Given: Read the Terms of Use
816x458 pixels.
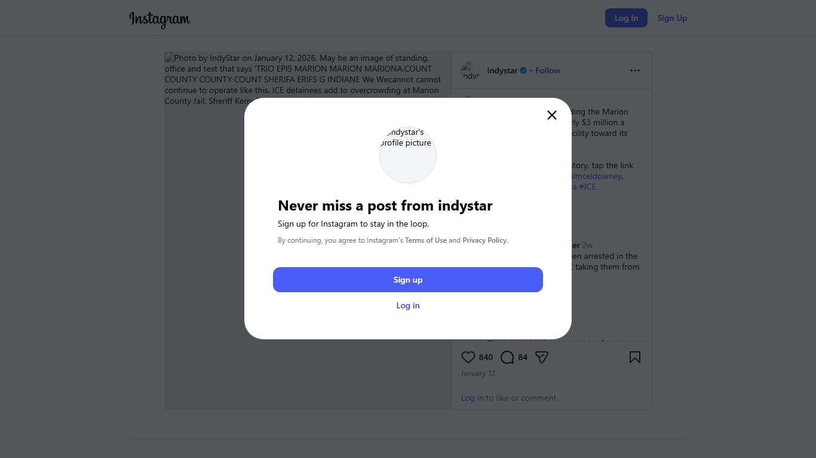Looking at the screenshot, I should [425, 240].
